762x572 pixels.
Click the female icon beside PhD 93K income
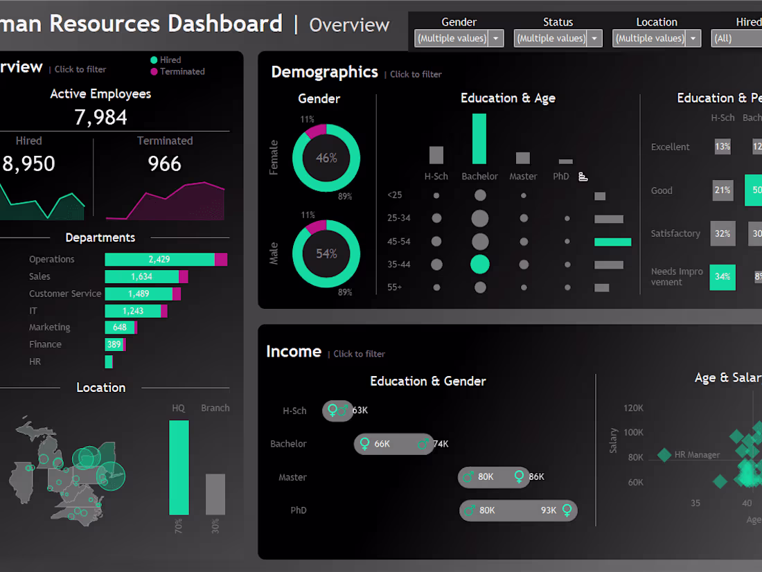567,510
